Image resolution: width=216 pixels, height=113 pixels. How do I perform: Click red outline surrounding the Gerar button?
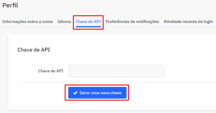point(97,85)
